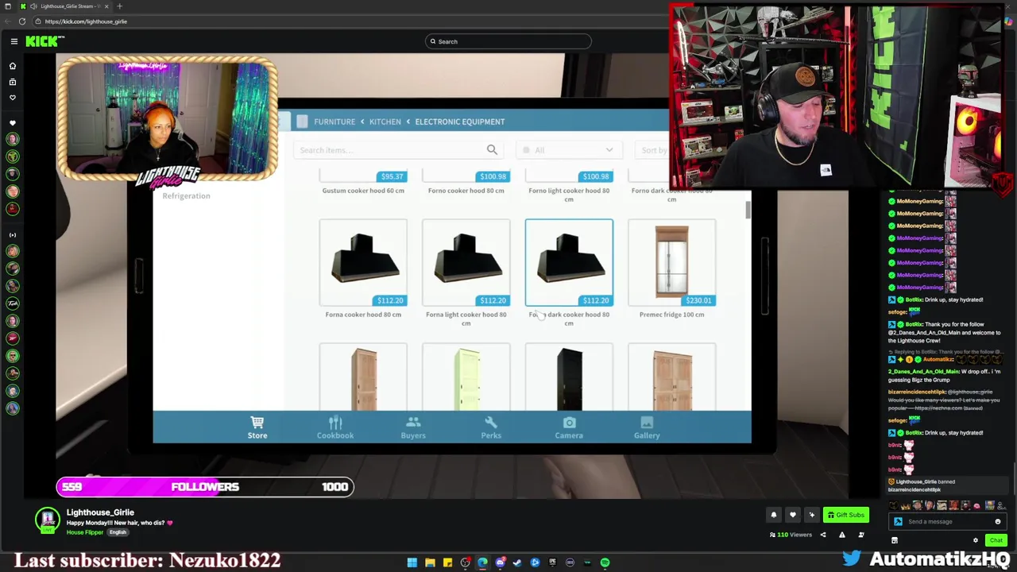This screenshot has width=1017, height=572.
Task: Open the Store tab in the game tablet
Action: 257,427
